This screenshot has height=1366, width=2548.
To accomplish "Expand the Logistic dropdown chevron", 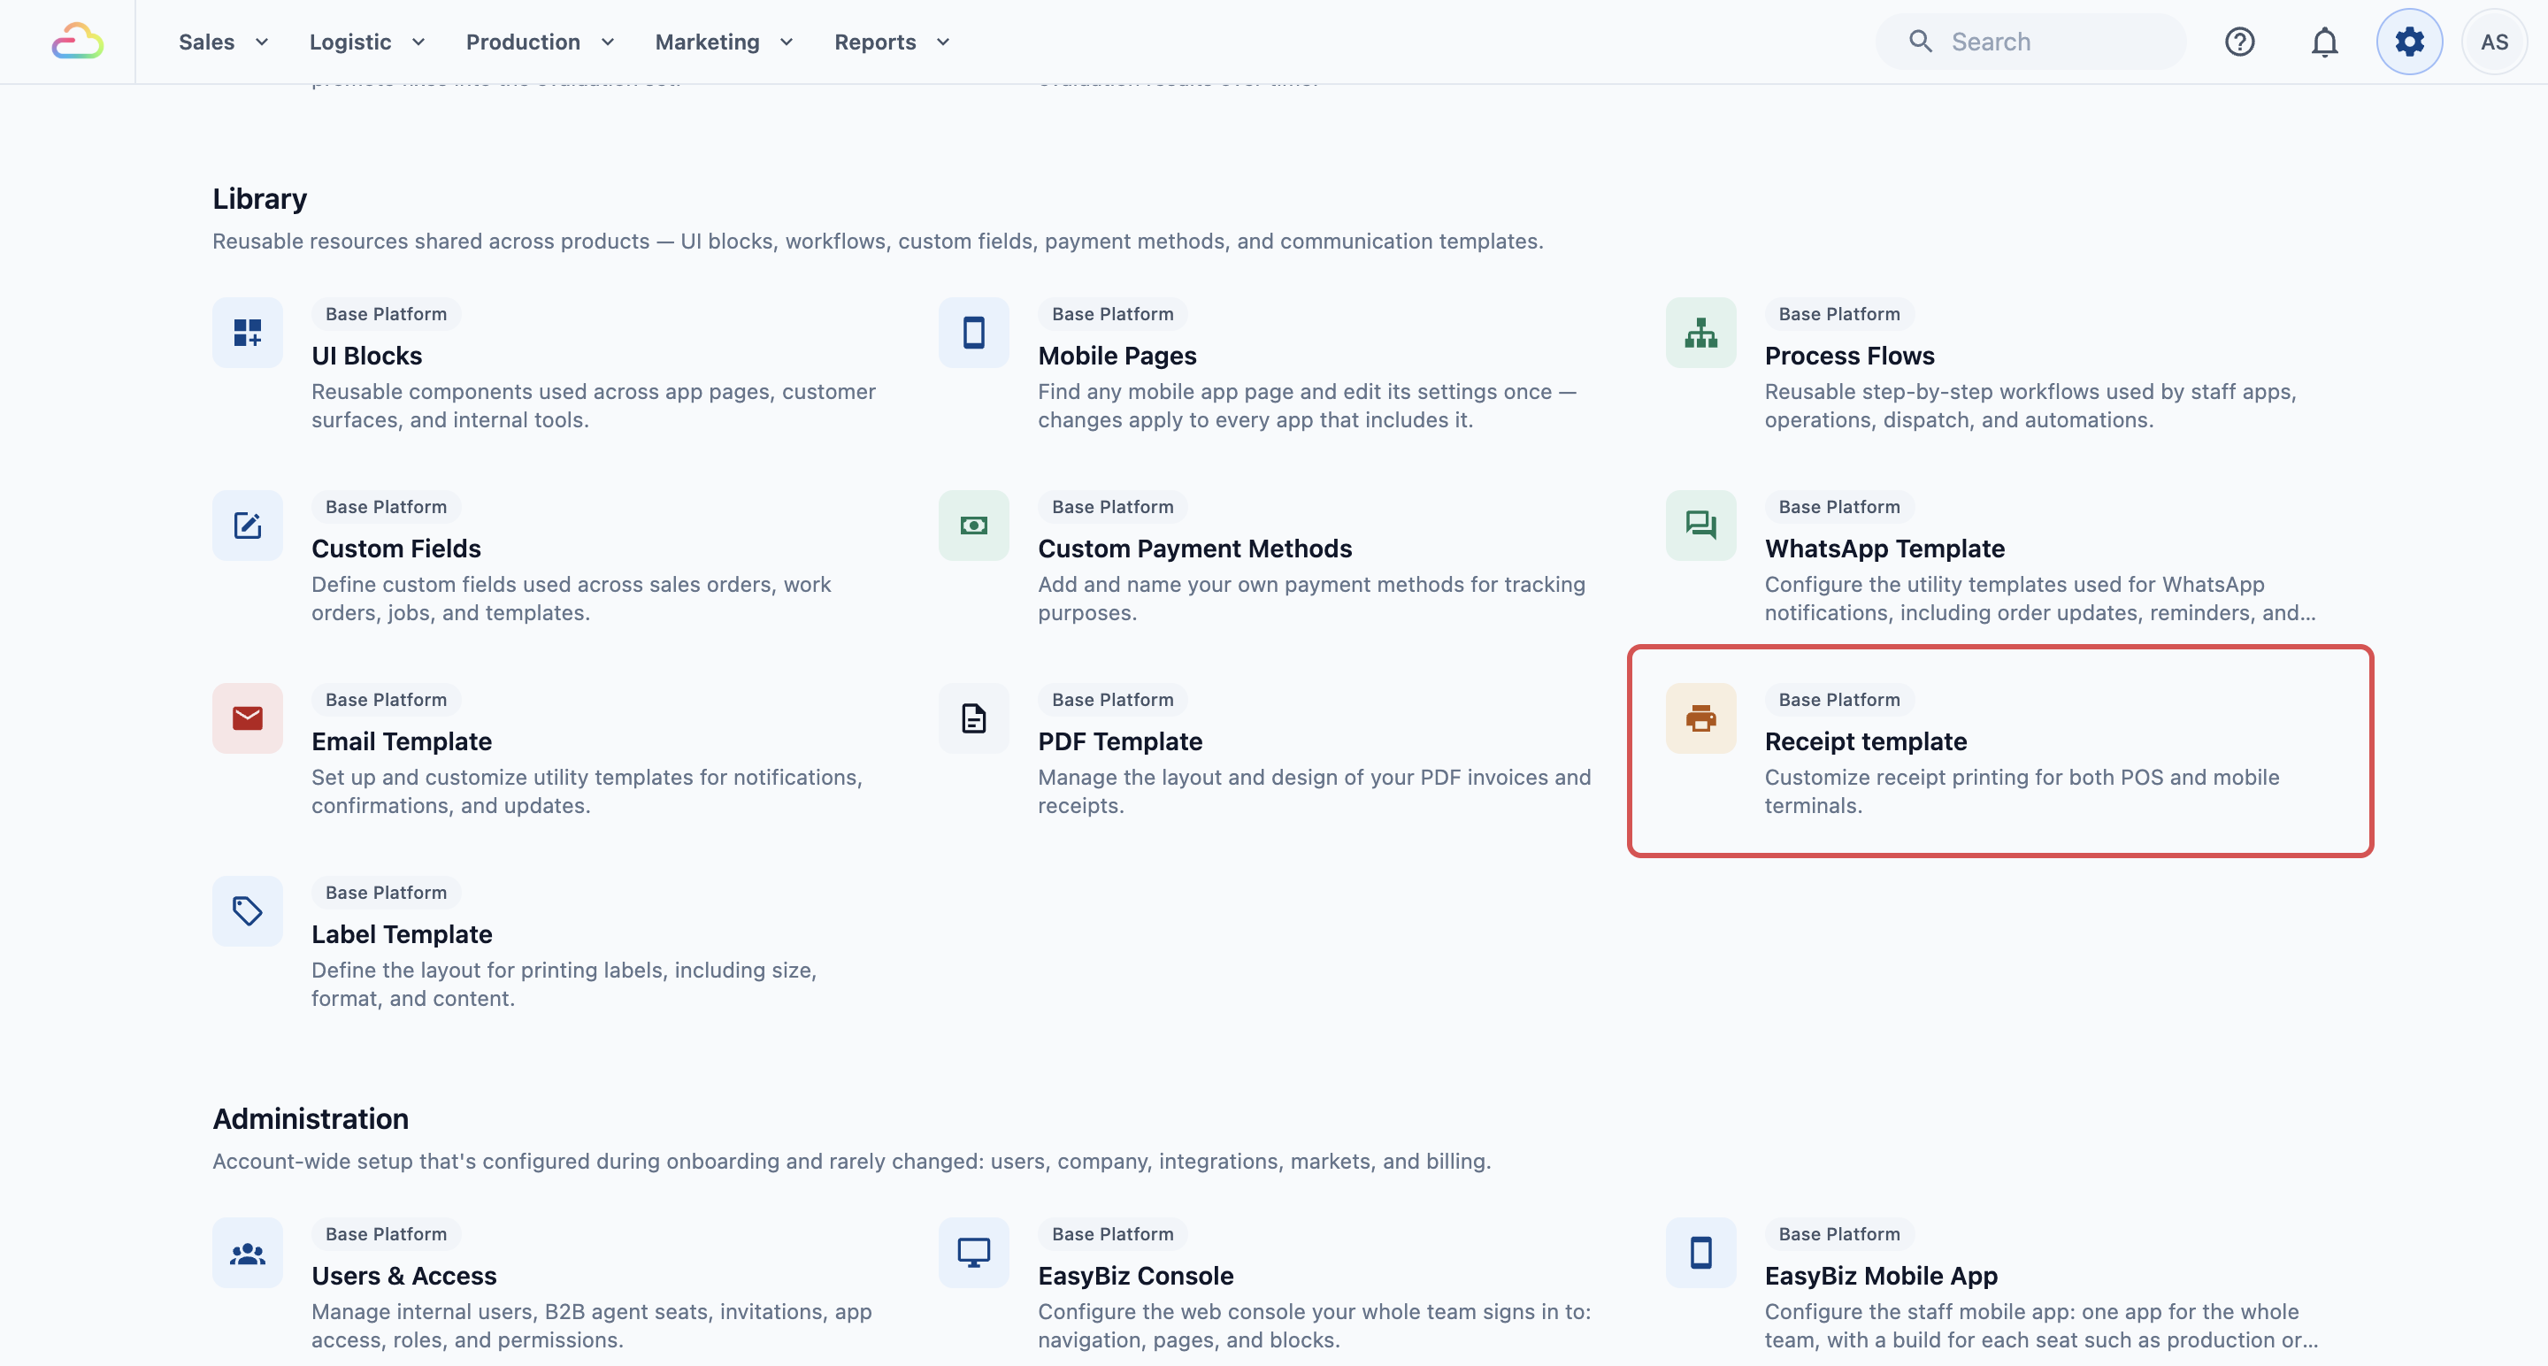I will click(x=418, y=42).
